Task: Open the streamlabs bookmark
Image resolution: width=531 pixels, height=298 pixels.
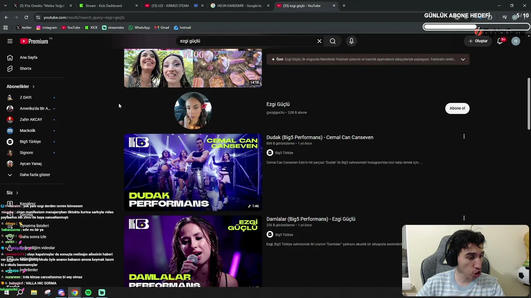Action: (113, 28)
